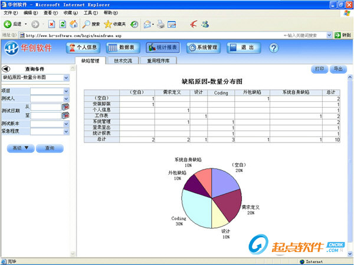Open the 测试版本 dropdown
Image resolution: width=354 pixels, height=265 pixels.
66,124
